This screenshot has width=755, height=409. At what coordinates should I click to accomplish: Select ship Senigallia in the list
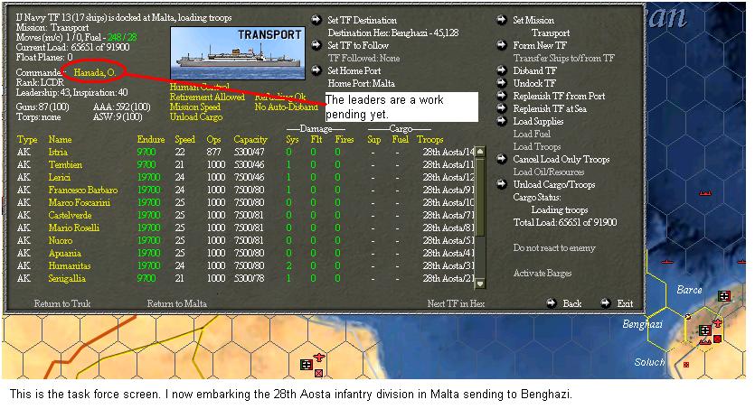click(67, 278)
